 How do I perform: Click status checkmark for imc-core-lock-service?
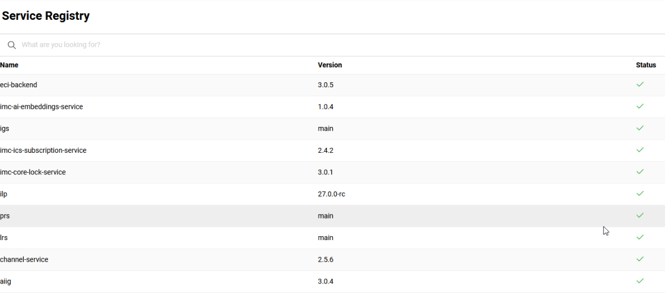coord(640,172)
